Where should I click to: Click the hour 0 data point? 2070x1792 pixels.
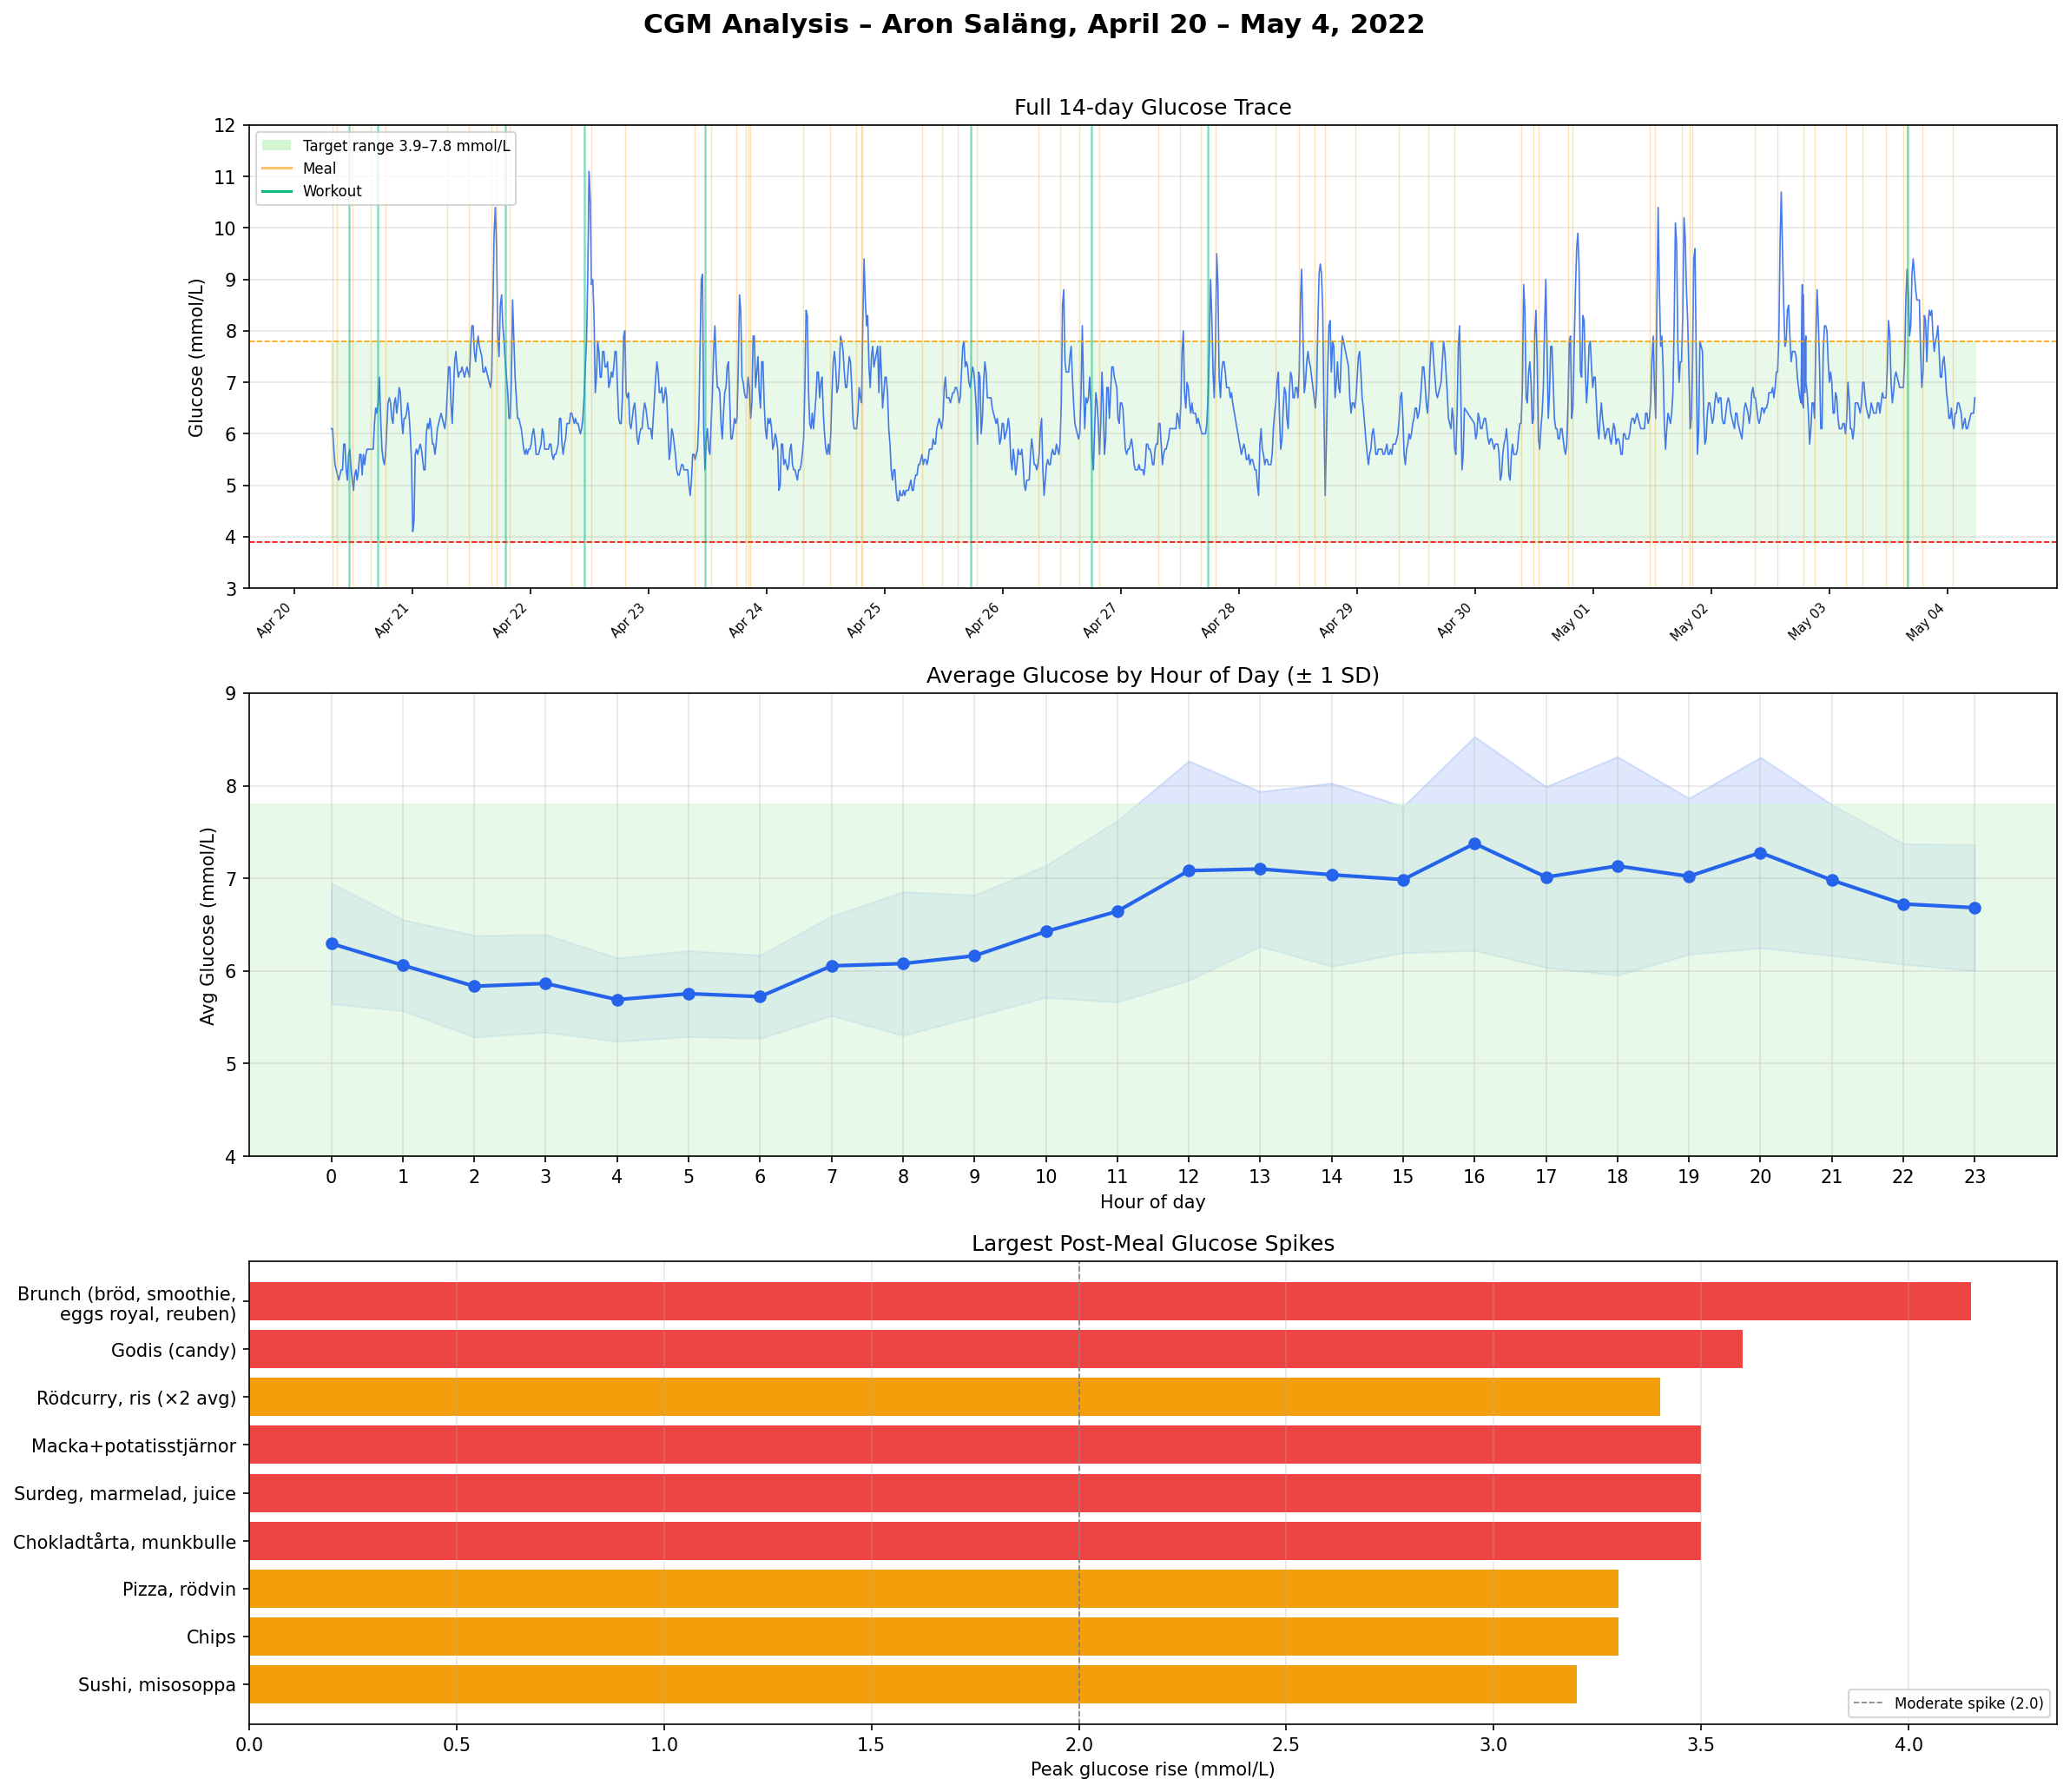point(332,944)
